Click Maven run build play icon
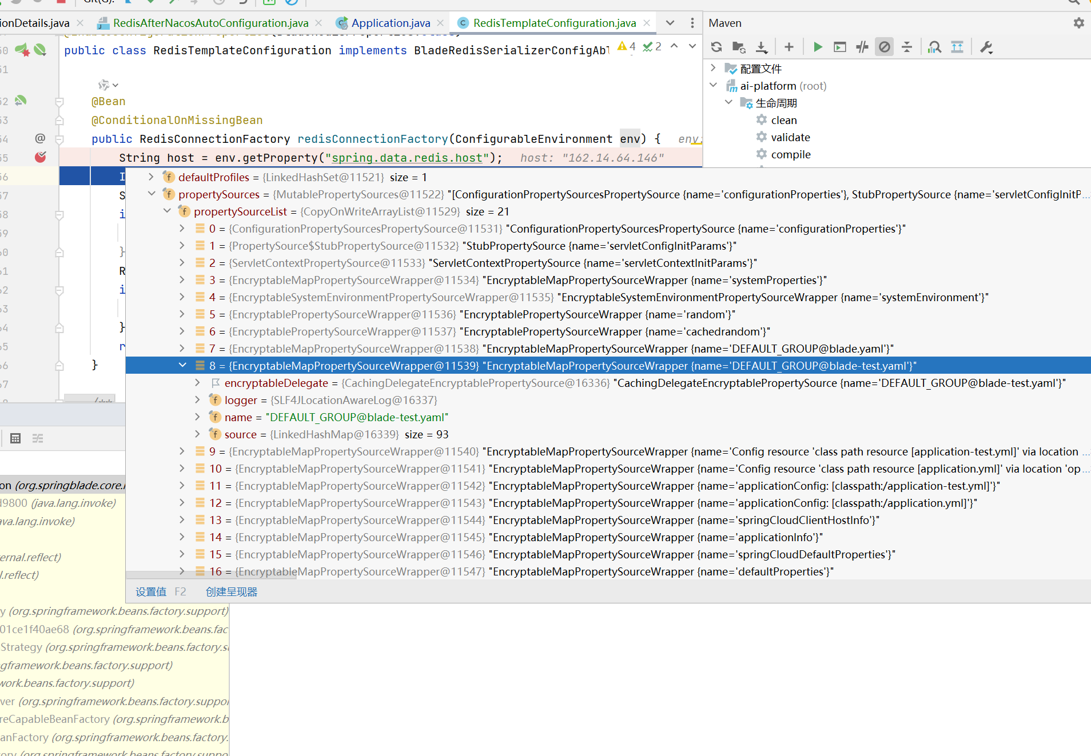This screenshot has height=756, width=1091. (818, 47)
